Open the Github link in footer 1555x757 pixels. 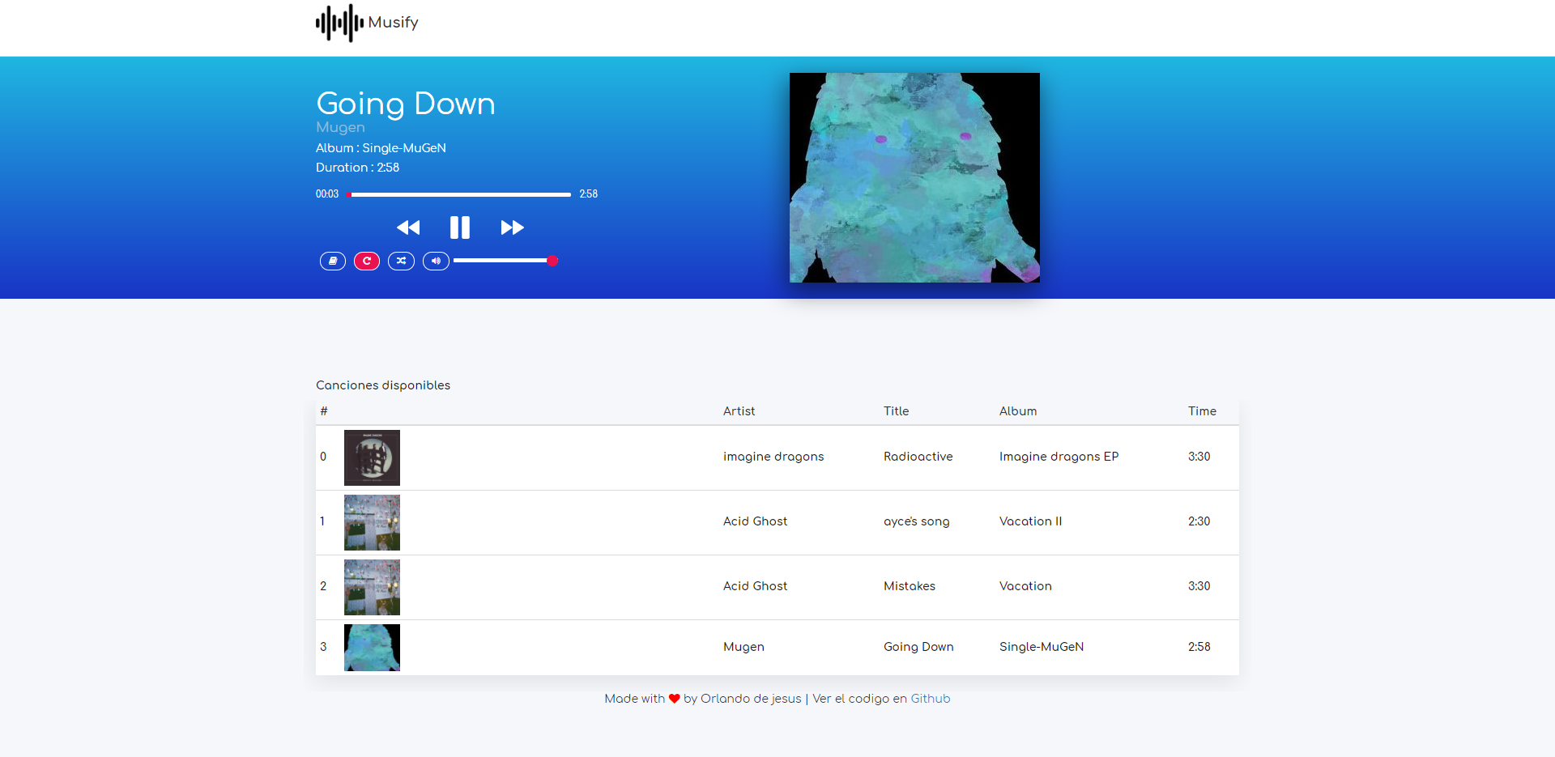(x=931, y=699)
